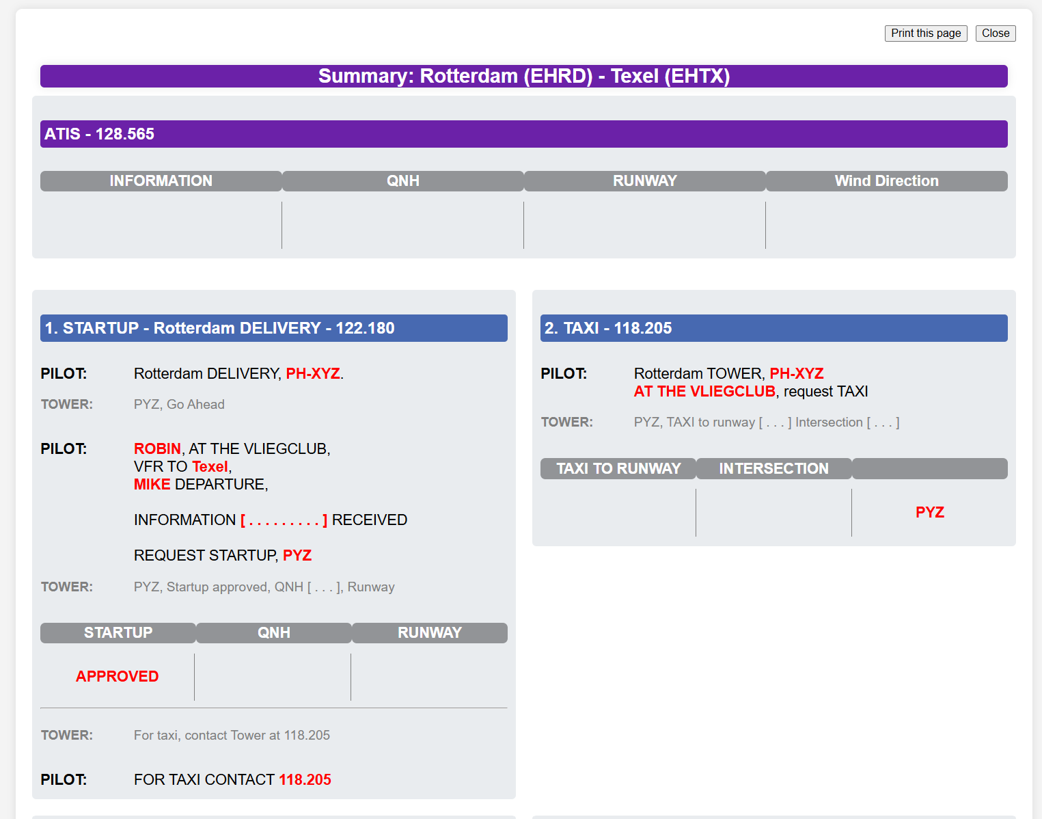The width and height of the screenshot is (1042, 819).
Task: Click the red 118.205 frequency text
Action: (305, 780)
